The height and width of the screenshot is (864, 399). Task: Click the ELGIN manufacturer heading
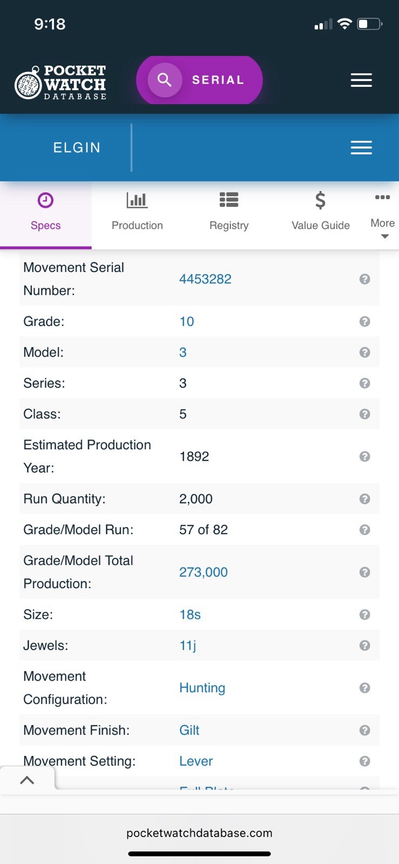(77, 147)
